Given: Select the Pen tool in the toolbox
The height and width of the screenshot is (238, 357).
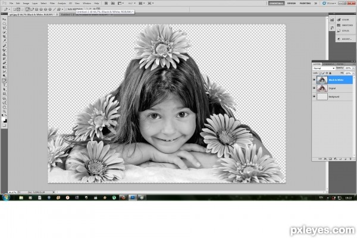Looking at the screenshot, I should point(4,80).
